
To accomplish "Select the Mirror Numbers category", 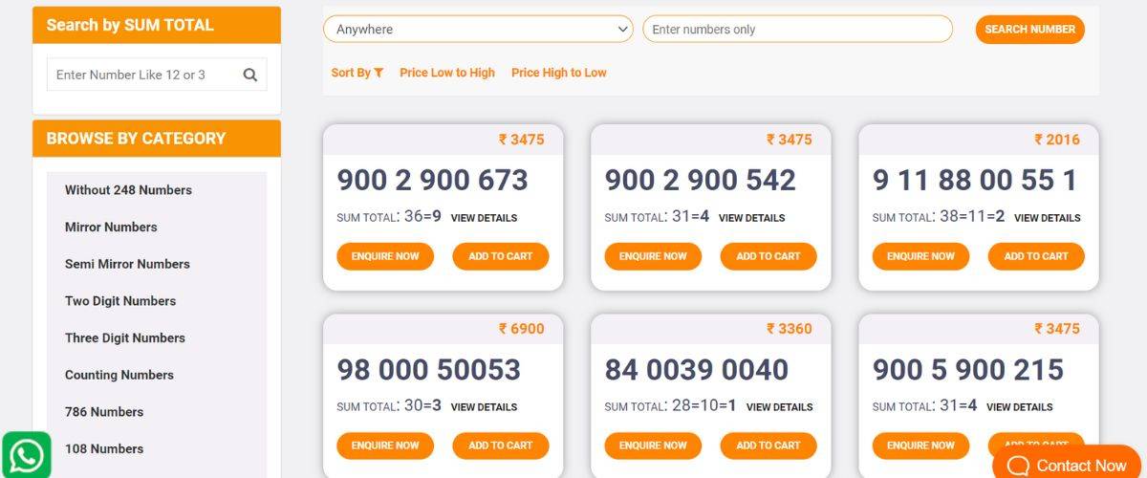I will coord(111,228).
